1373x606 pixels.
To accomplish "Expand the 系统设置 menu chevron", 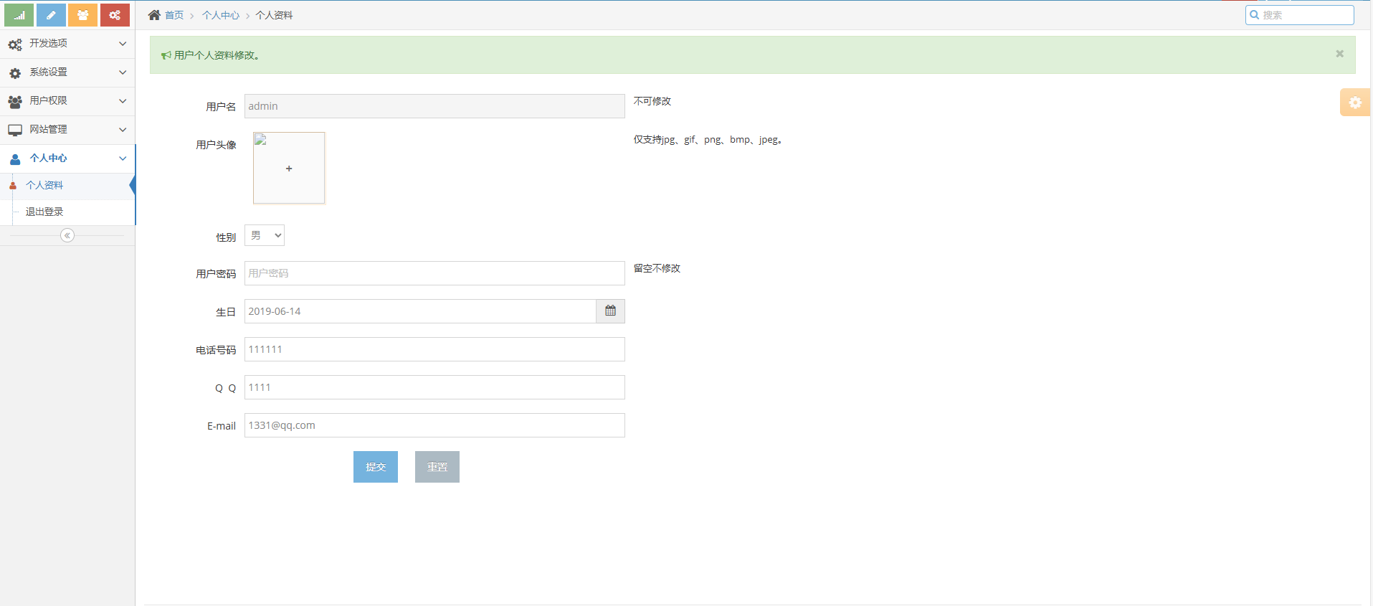I will tap(123, 72).
